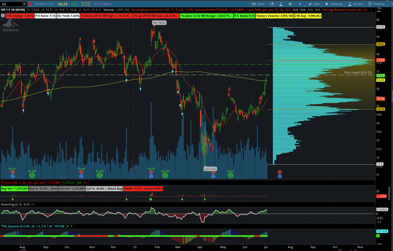Click the VWAP: 16.73 | Below VWAP label
This screenshot has height=251, width=393.
pyautogui.click(x=143, y=189)
